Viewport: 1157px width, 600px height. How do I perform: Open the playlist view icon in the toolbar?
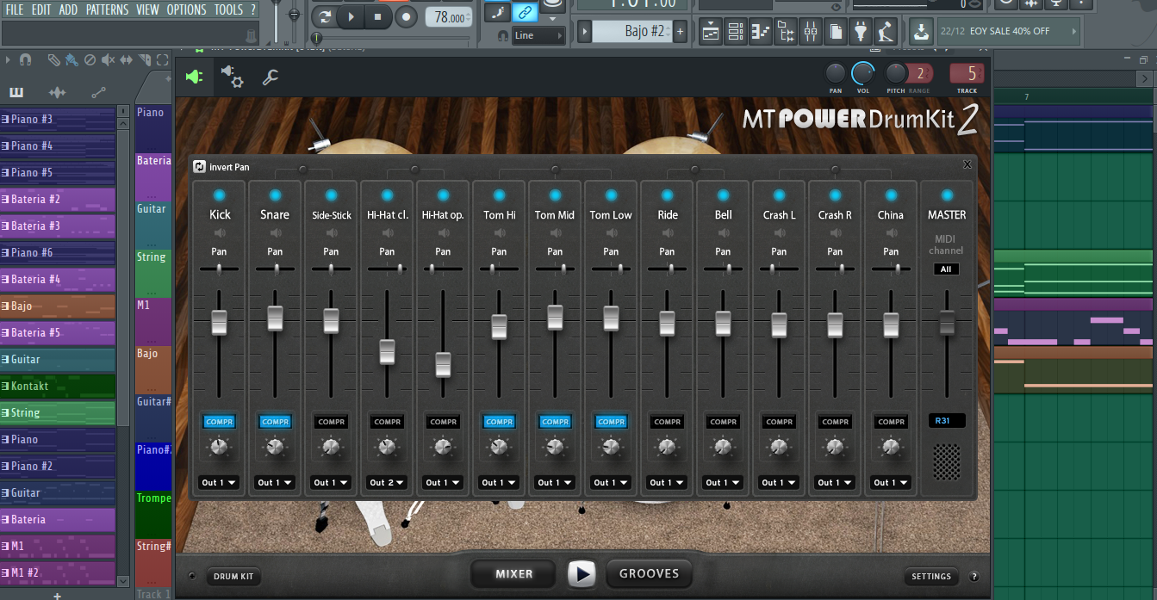pyautogui.click(x=711, y=33)
